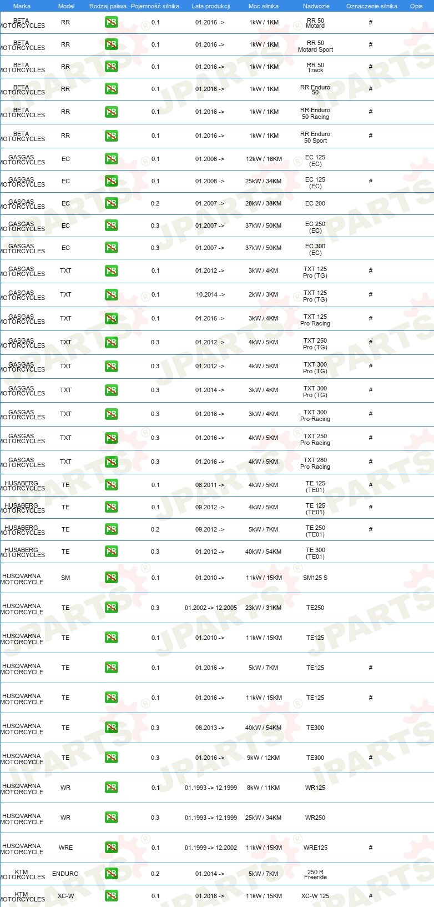Screen dimensions: 434x907
Task: Click the Opis column header
Action: (416, 6)
